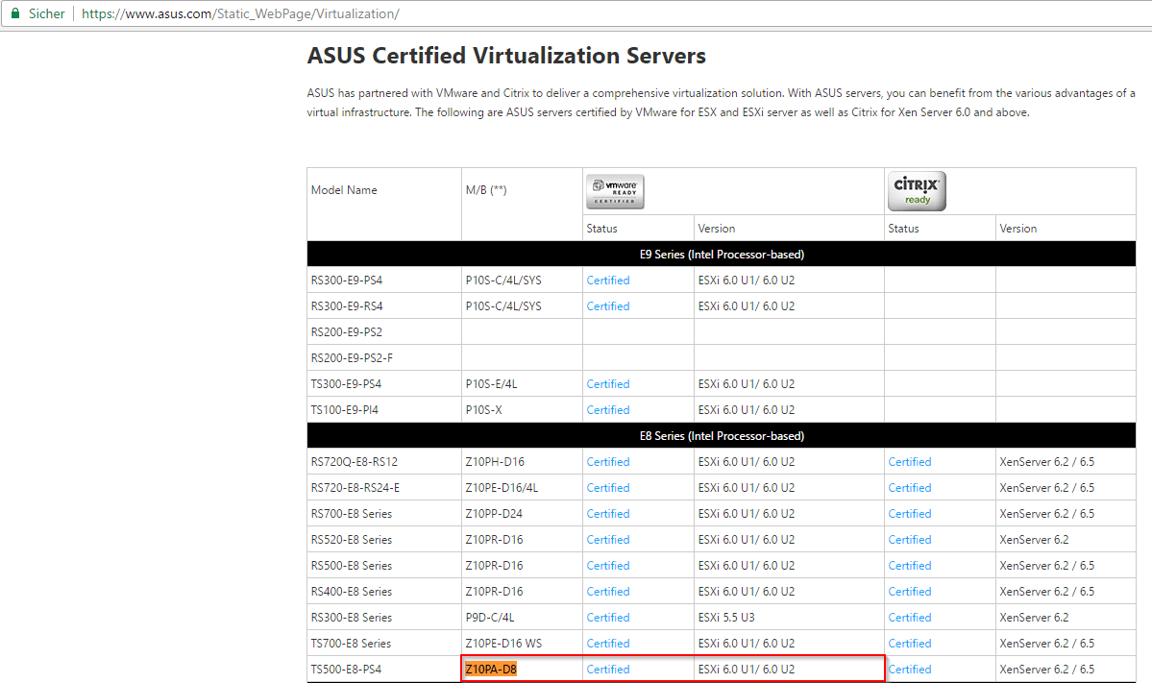Click the Sicher security label
Screen dimensions: 1152x683
[x=46, y=13]
